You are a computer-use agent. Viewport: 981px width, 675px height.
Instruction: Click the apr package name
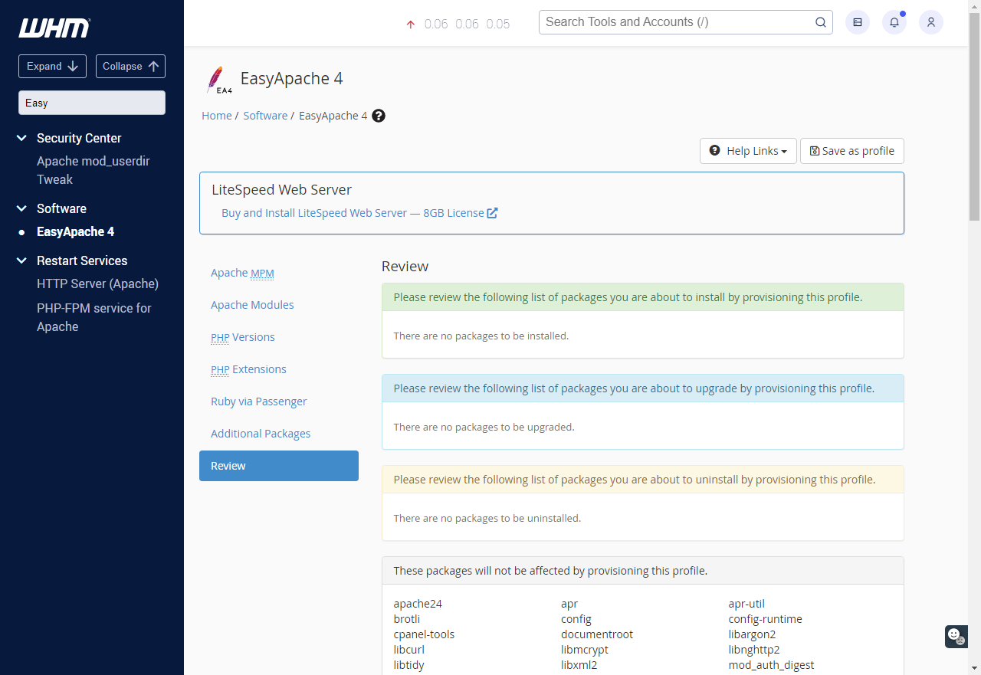coord(569,604)
